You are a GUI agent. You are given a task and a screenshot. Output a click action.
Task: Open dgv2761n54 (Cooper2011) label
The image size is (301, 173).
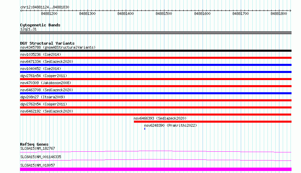pos(44,76)
